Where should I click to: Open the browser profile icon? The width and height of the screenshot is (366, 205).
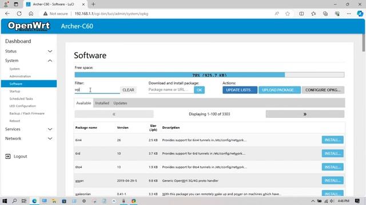6,4
